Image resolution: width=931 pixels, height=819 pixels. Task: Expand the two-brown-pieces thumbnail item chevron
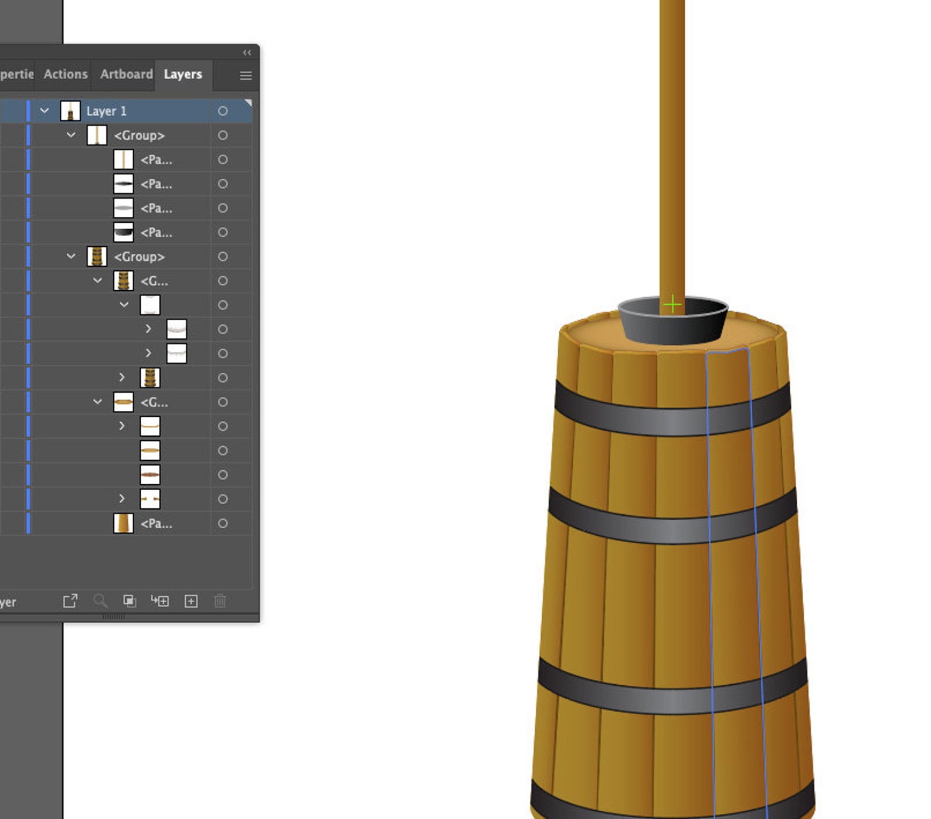pos(122,499)
